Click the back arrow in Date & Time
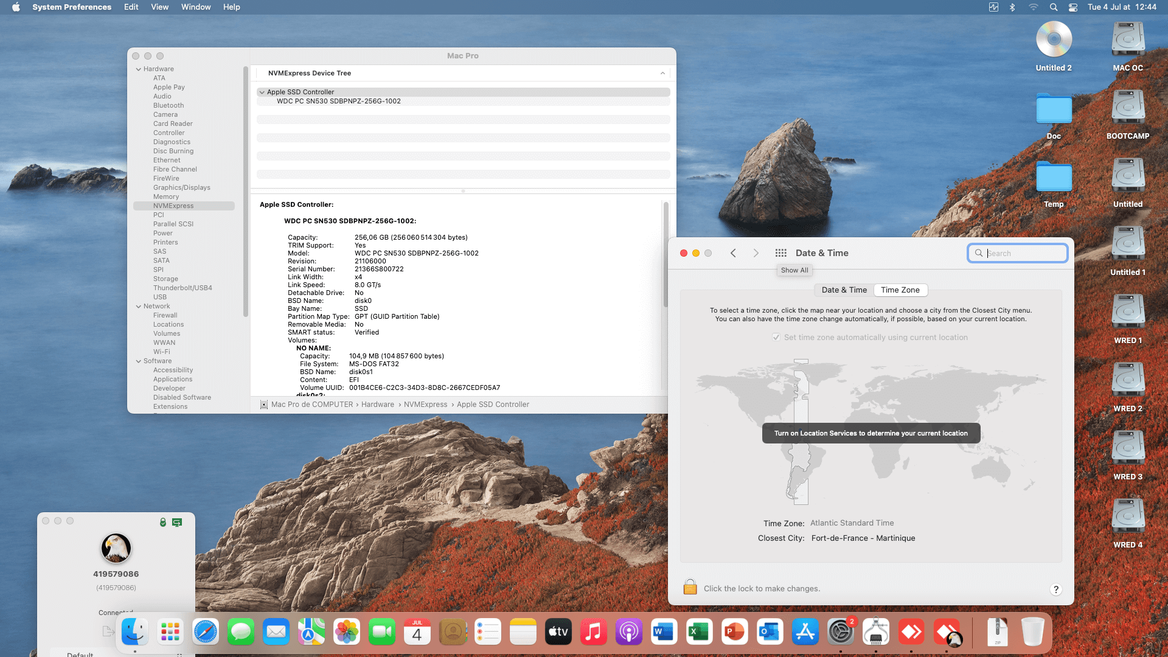Screen dimensions: 1168x657 tap(733, 253)
